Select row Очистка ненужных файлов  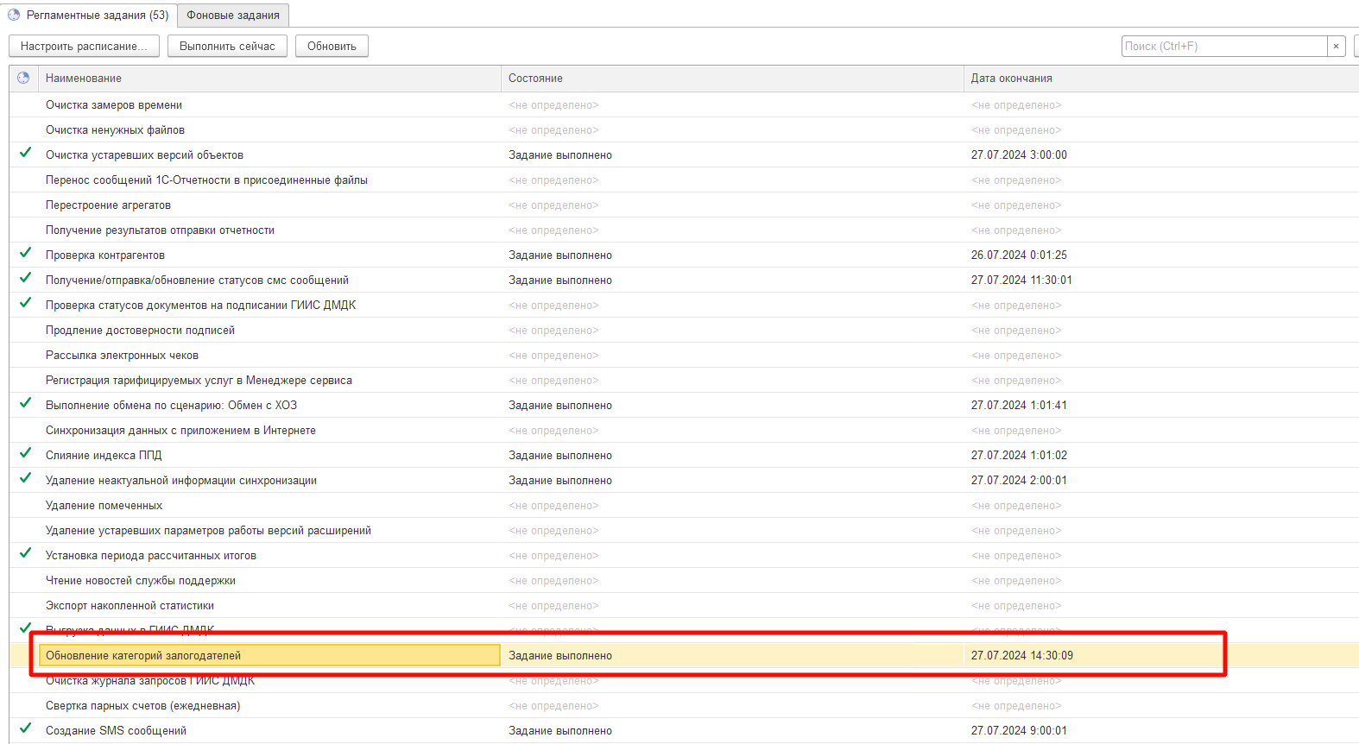coord(684,129)
